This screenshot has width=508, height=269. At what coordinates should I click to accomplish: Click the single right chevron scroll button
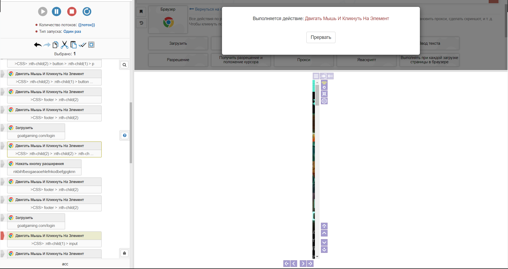pyautogui.click(x=303, y=263)
